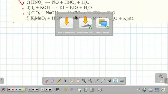Choose the blue pen color
Image resolution: width=168 pixels, height=94 pixels.
[16, 90]
